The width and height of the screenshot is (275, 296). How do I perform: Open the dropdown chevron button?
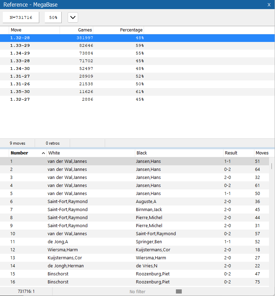click(x=73, y=17)
